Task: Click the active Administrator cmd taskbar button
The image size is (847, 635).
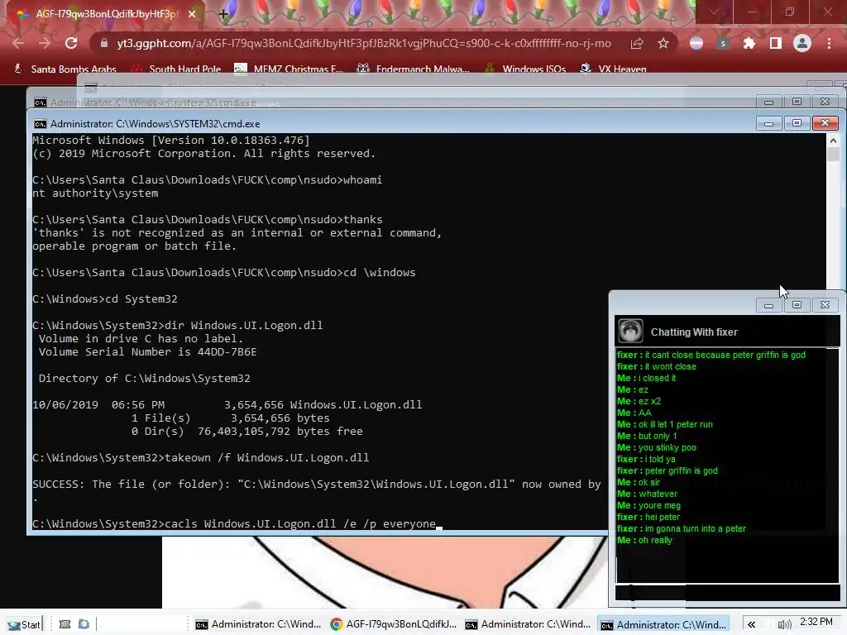Action: click(x=663, y=624)
